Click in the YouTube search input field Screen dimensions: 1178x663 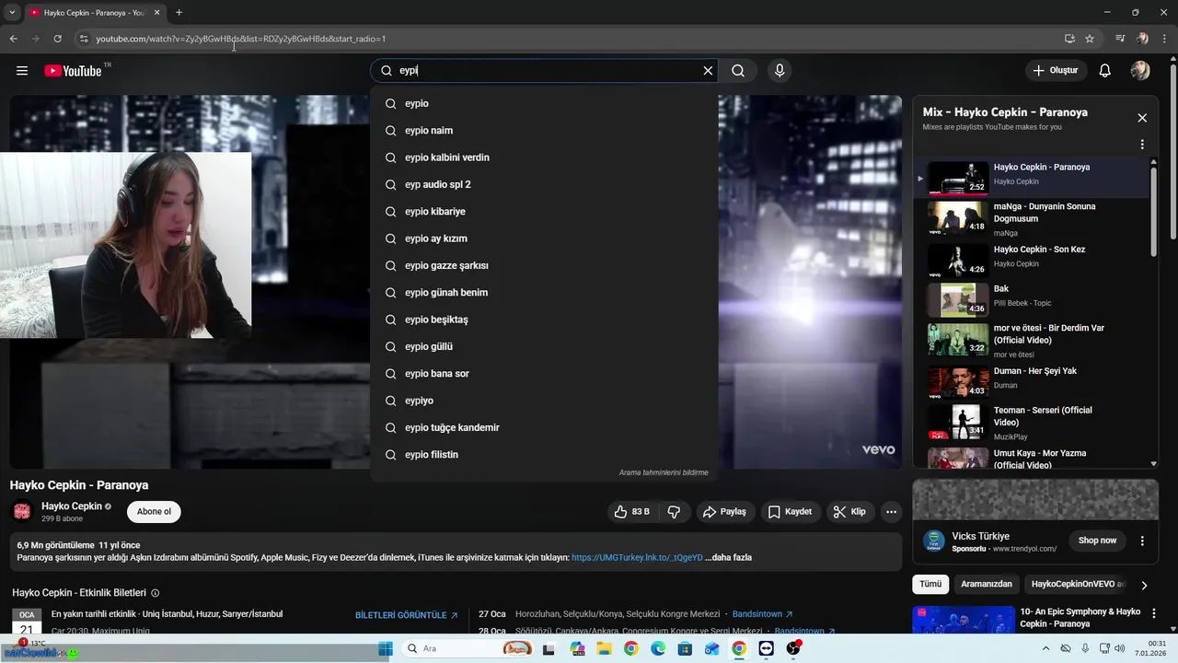pyautogui.click(x=545, y=71)
